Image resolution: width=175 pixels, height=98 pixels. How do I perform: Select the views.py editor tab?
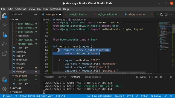51,14
